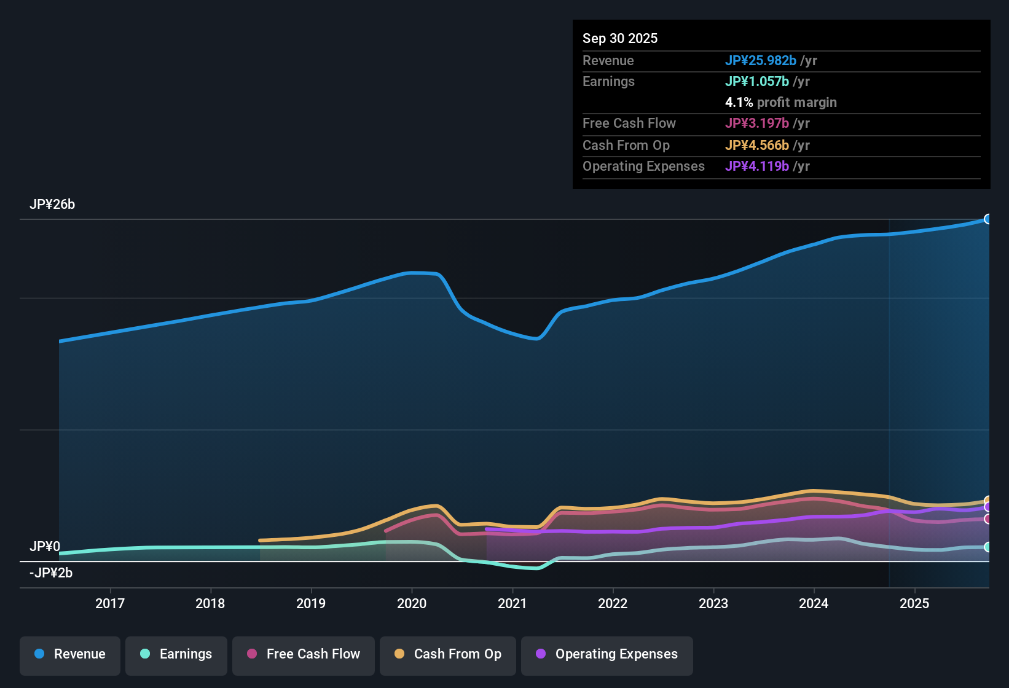This screenshot has width=1009, height=688.
Task: Toggle the Revenue series visibility
Action: point(69,654)
